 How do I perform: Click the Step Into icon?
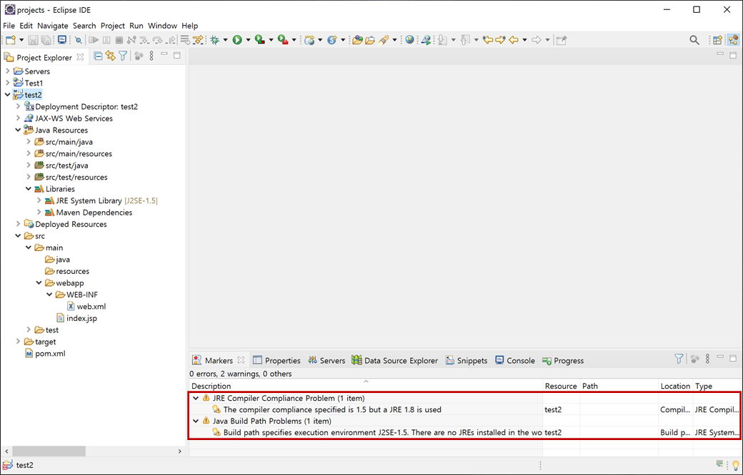(x=144, y=40)
